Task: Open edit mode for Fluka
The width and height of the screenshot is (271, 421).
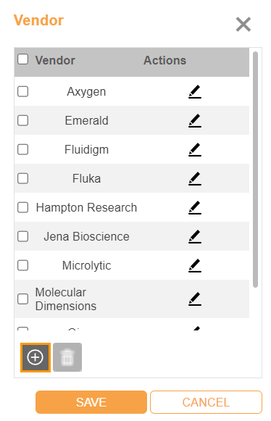Action: tap(195, 178)
